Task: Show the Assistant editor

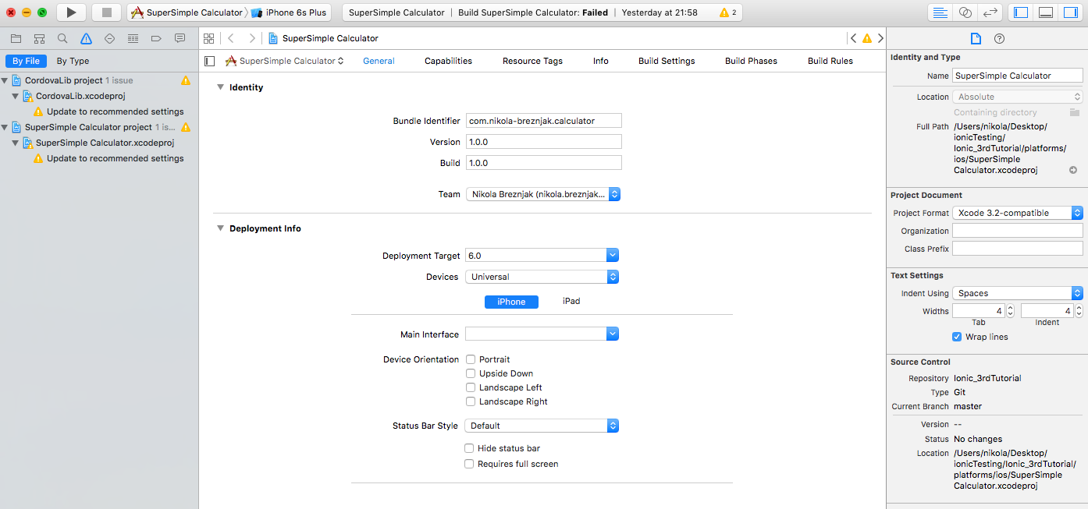Action: [x=965, y=12]
